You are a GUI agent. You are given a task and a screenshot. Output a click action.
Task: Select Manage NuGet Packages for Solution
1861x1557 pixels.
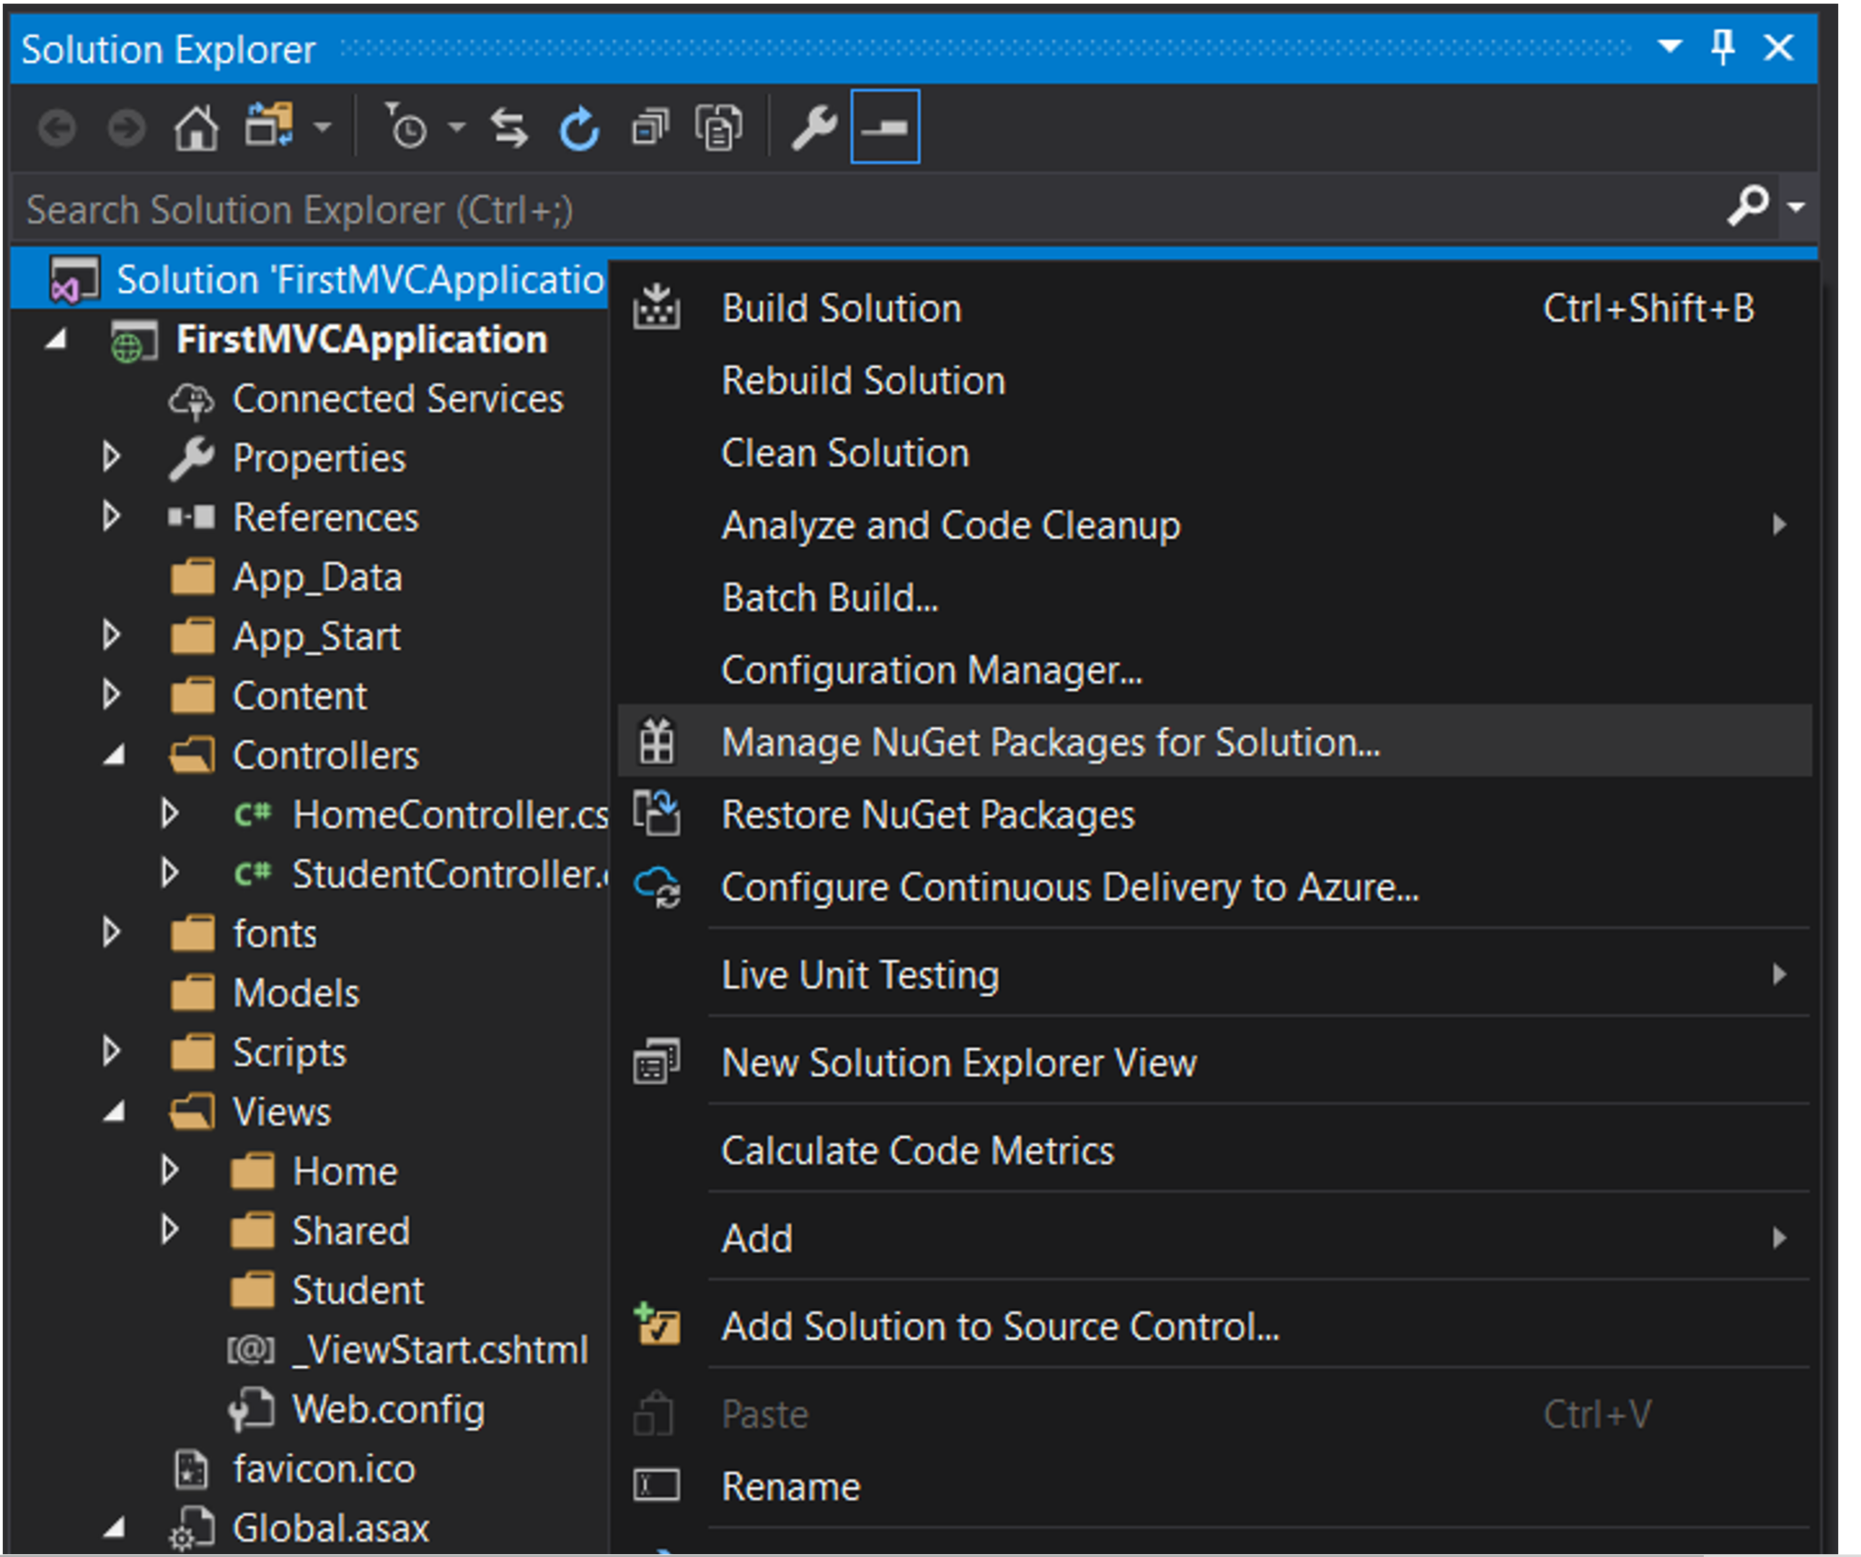click(1050, 743)
